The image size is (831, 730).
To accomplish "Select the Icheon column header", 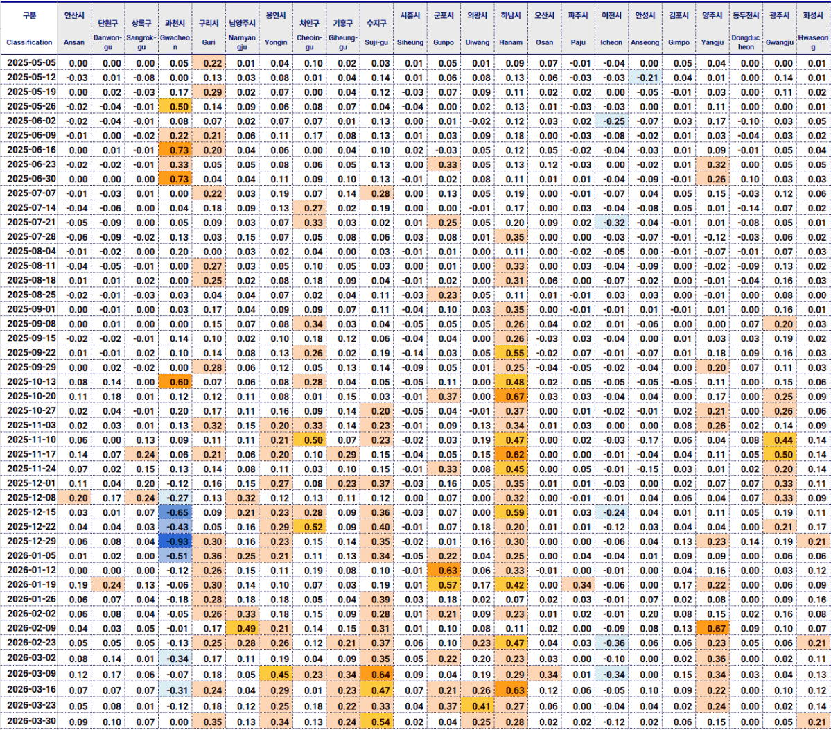I will [x=611, y=28].
